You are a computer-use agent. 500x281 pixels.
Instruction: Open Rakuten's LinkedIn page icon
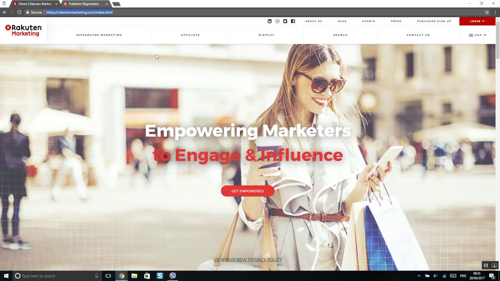tap(269, 21)
